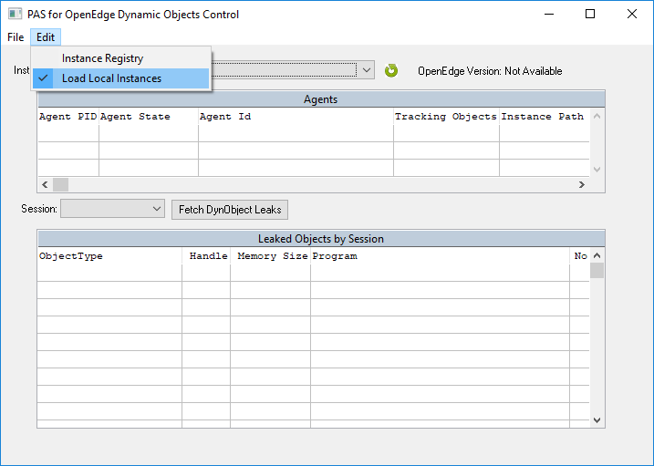Viewport: 654px width, 466px height.
Task: Minimize the PAS for OpenEdge window
Action: [549, 14]
